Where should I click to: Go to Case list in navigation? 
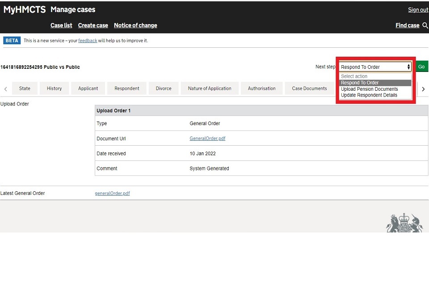pos(61,25)
